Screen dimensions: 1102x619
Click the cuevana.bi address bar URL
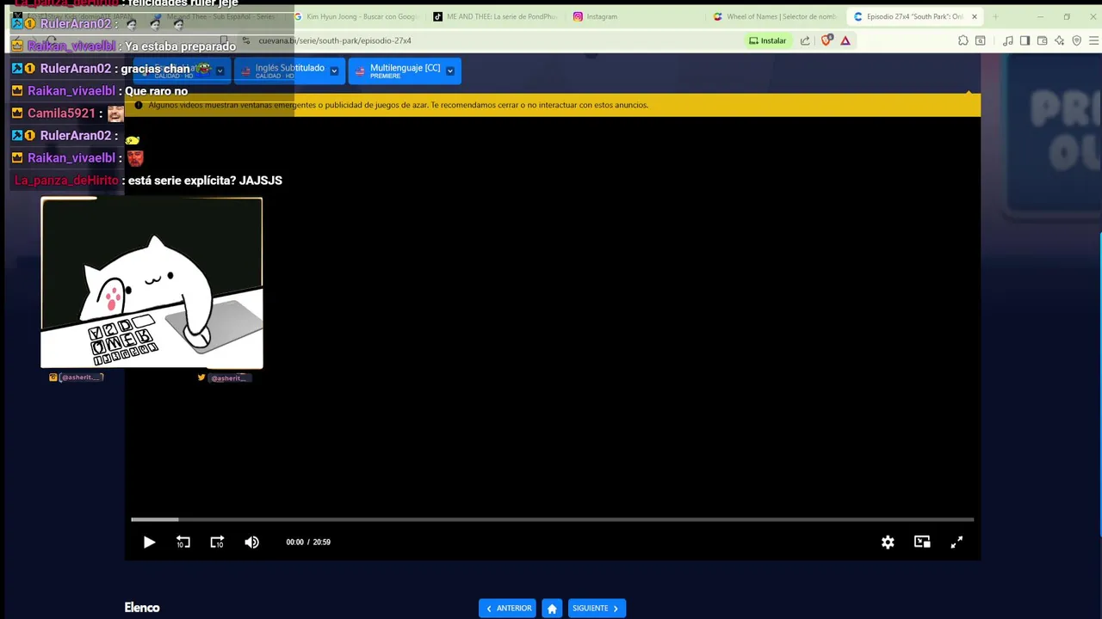(x=335, y=40)
